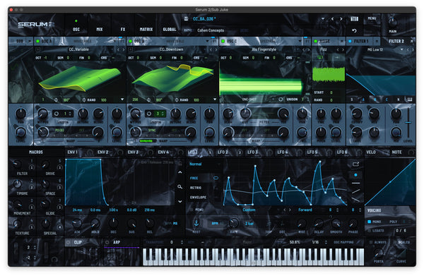
Task: Select LFO RETRIG mode
Action: [196, 188]
